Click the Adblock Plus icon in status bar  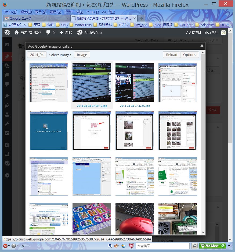(5, 246)
